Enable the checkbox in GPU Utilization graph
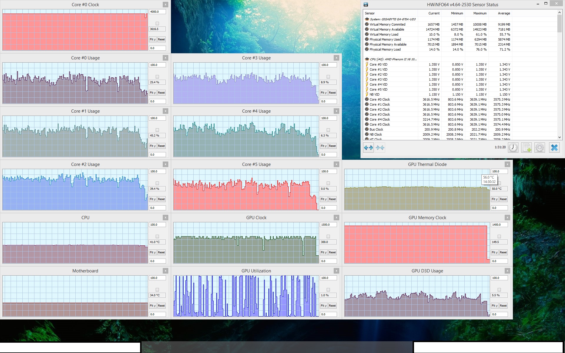This screenshot has width=565, height=353. click(328, 290)
